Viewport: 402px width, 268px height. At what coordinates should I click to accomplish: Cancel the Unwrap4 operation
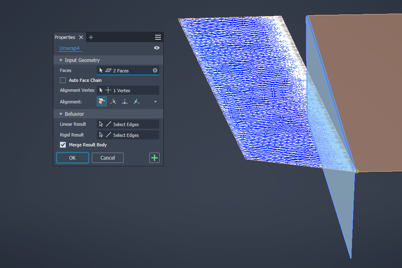click(x=107, y=158)
